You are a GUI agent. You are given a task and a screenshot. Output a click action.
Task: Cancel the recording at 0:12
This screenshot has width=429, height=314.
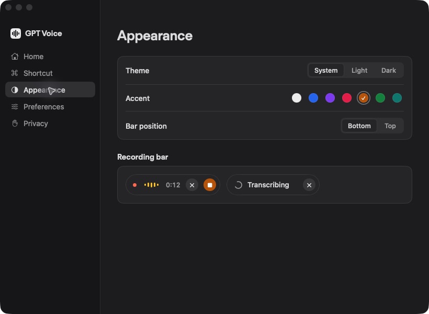(x=192, y=185)
